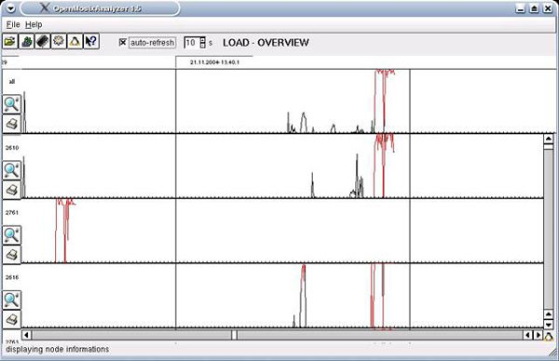This screenshot has width=559, height=361.
Task: Click the 21.11.2004 timestamp label
Action: 214,62
